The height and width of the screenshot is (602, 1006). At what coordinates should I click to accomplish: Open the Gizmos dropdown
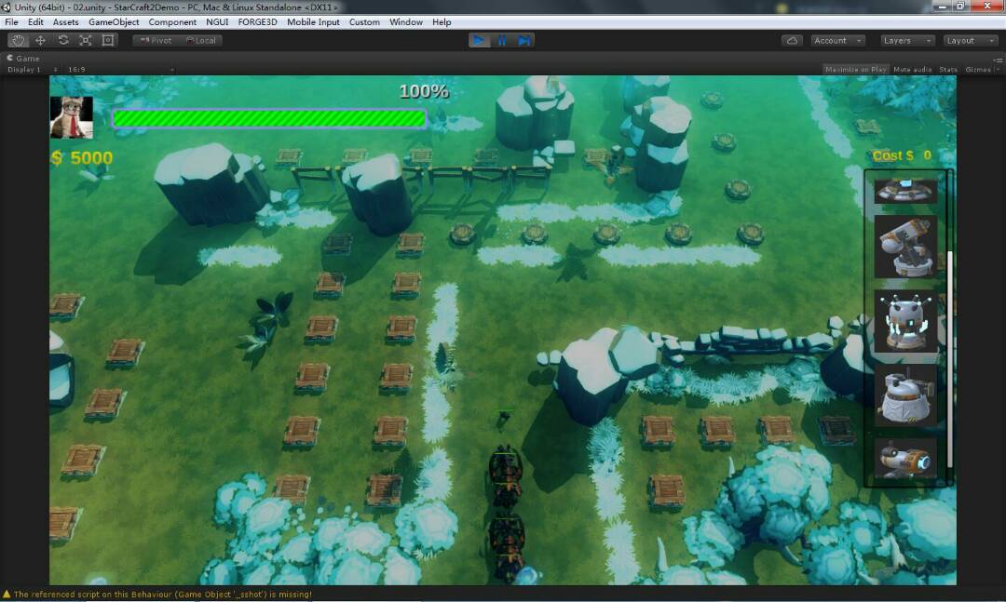(x=982, y=69)
